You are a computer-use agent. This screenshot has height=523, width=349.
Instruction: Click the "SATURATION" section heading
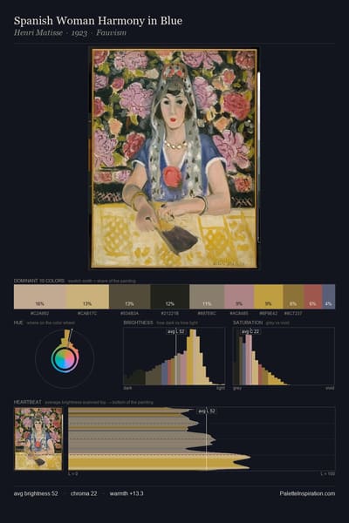[248, 323]
